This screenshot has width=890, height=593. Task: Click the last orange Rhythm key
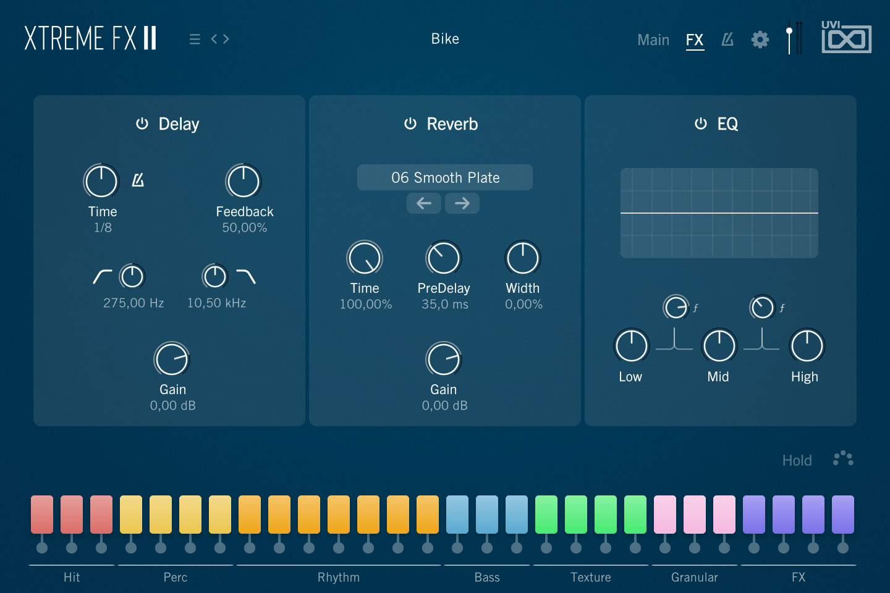428,514
